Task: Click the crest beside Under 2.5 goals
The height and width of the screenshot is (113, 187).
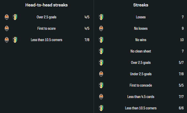Action: pos(101,74)
